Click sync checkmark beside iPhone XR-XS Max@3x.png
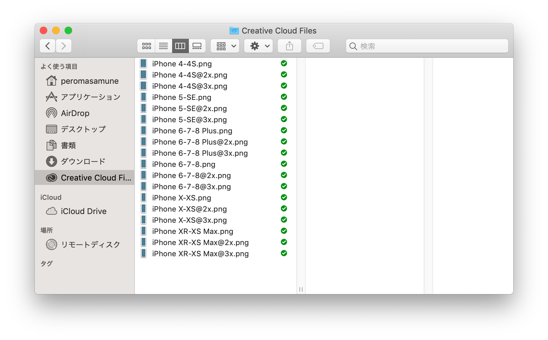 pos(284,253)
